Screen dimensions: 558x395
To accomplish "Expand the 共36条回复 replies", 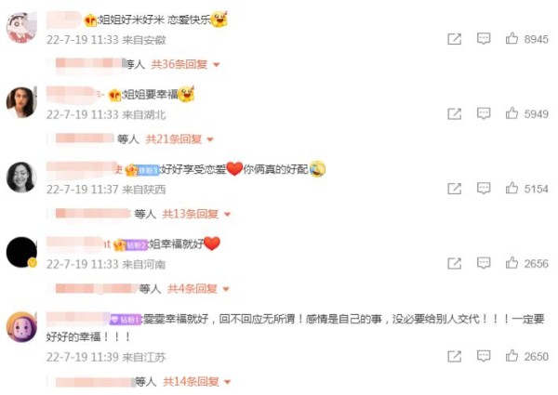I will pos(185,64).
